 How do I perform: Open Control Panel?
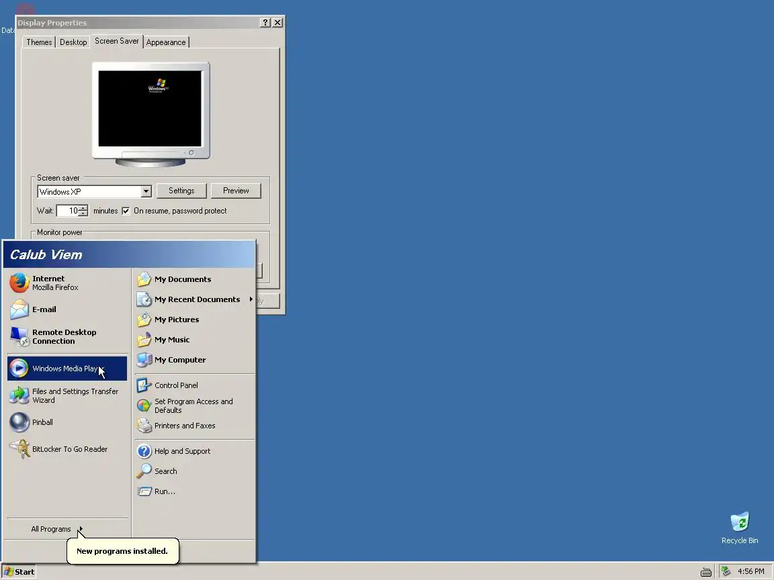(194, 385)
